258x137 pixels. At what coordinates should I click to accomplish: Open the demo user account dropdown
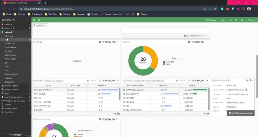252,20
